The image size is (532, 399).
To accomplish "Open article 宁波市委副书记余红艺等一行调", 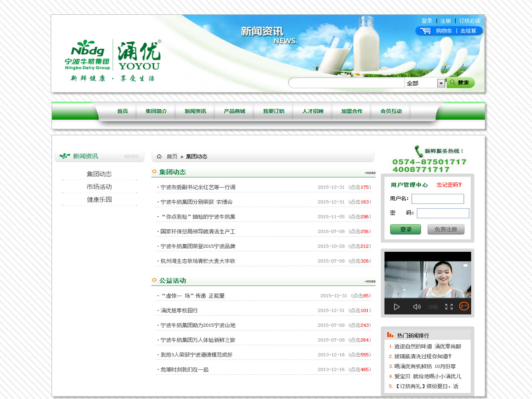I will (x=198, y=187).
